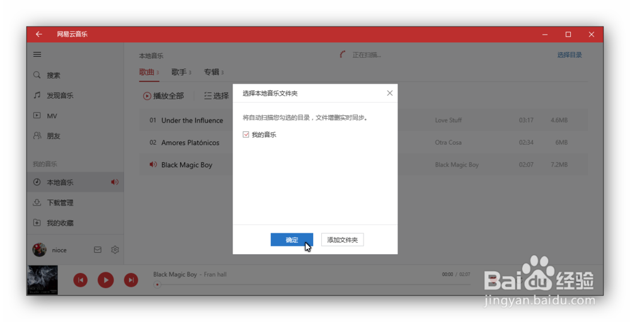Click the Otra Cosa album name
The height and width of the screenshot is (322, 630).
click(448, 142)
